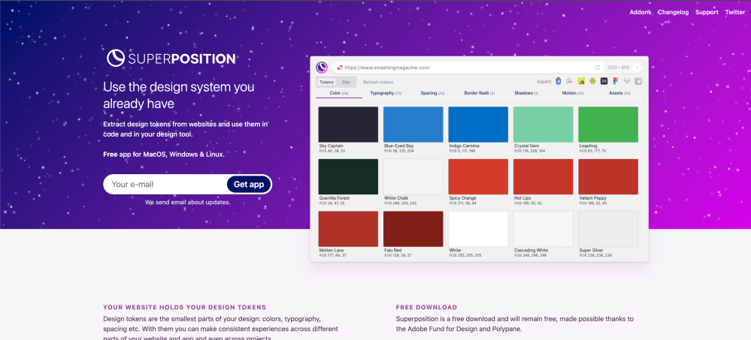Reload the page with the refresh icon

coord(597,68)
